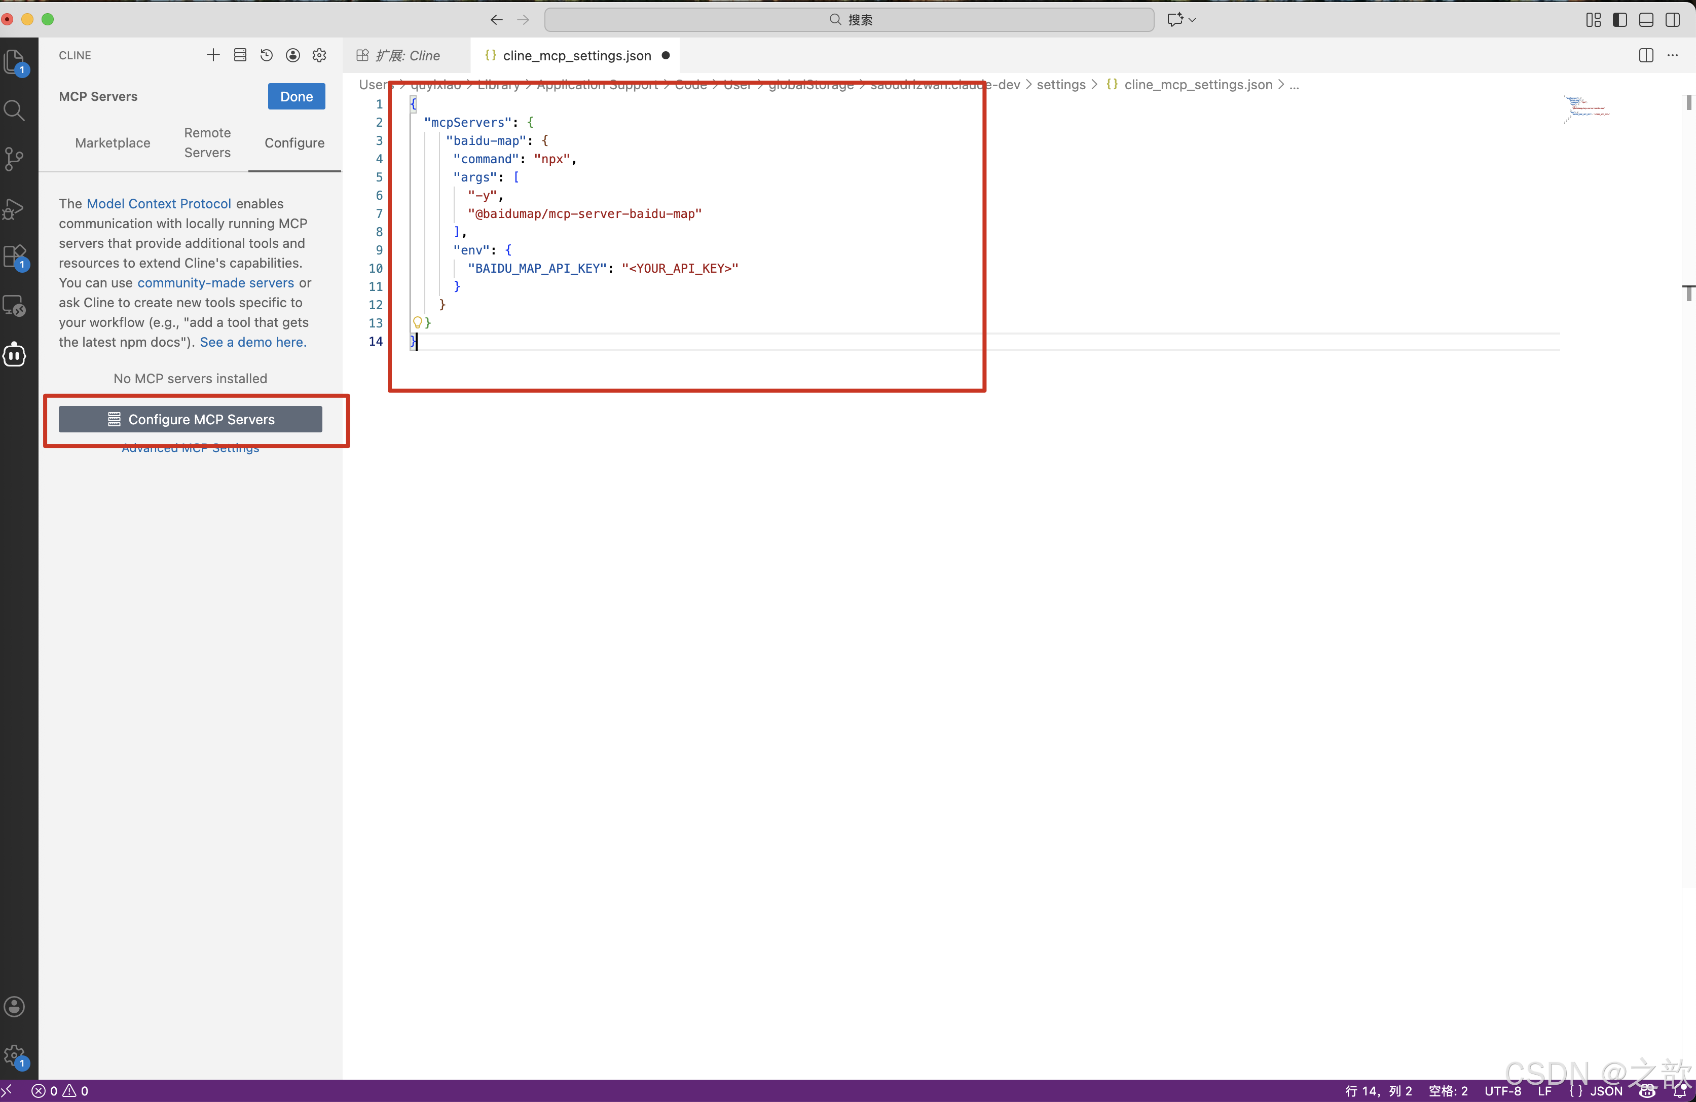The image size is (1696, 1102).
Task: Switch to the Marketplace tab
Action: [x=113, y=142]
